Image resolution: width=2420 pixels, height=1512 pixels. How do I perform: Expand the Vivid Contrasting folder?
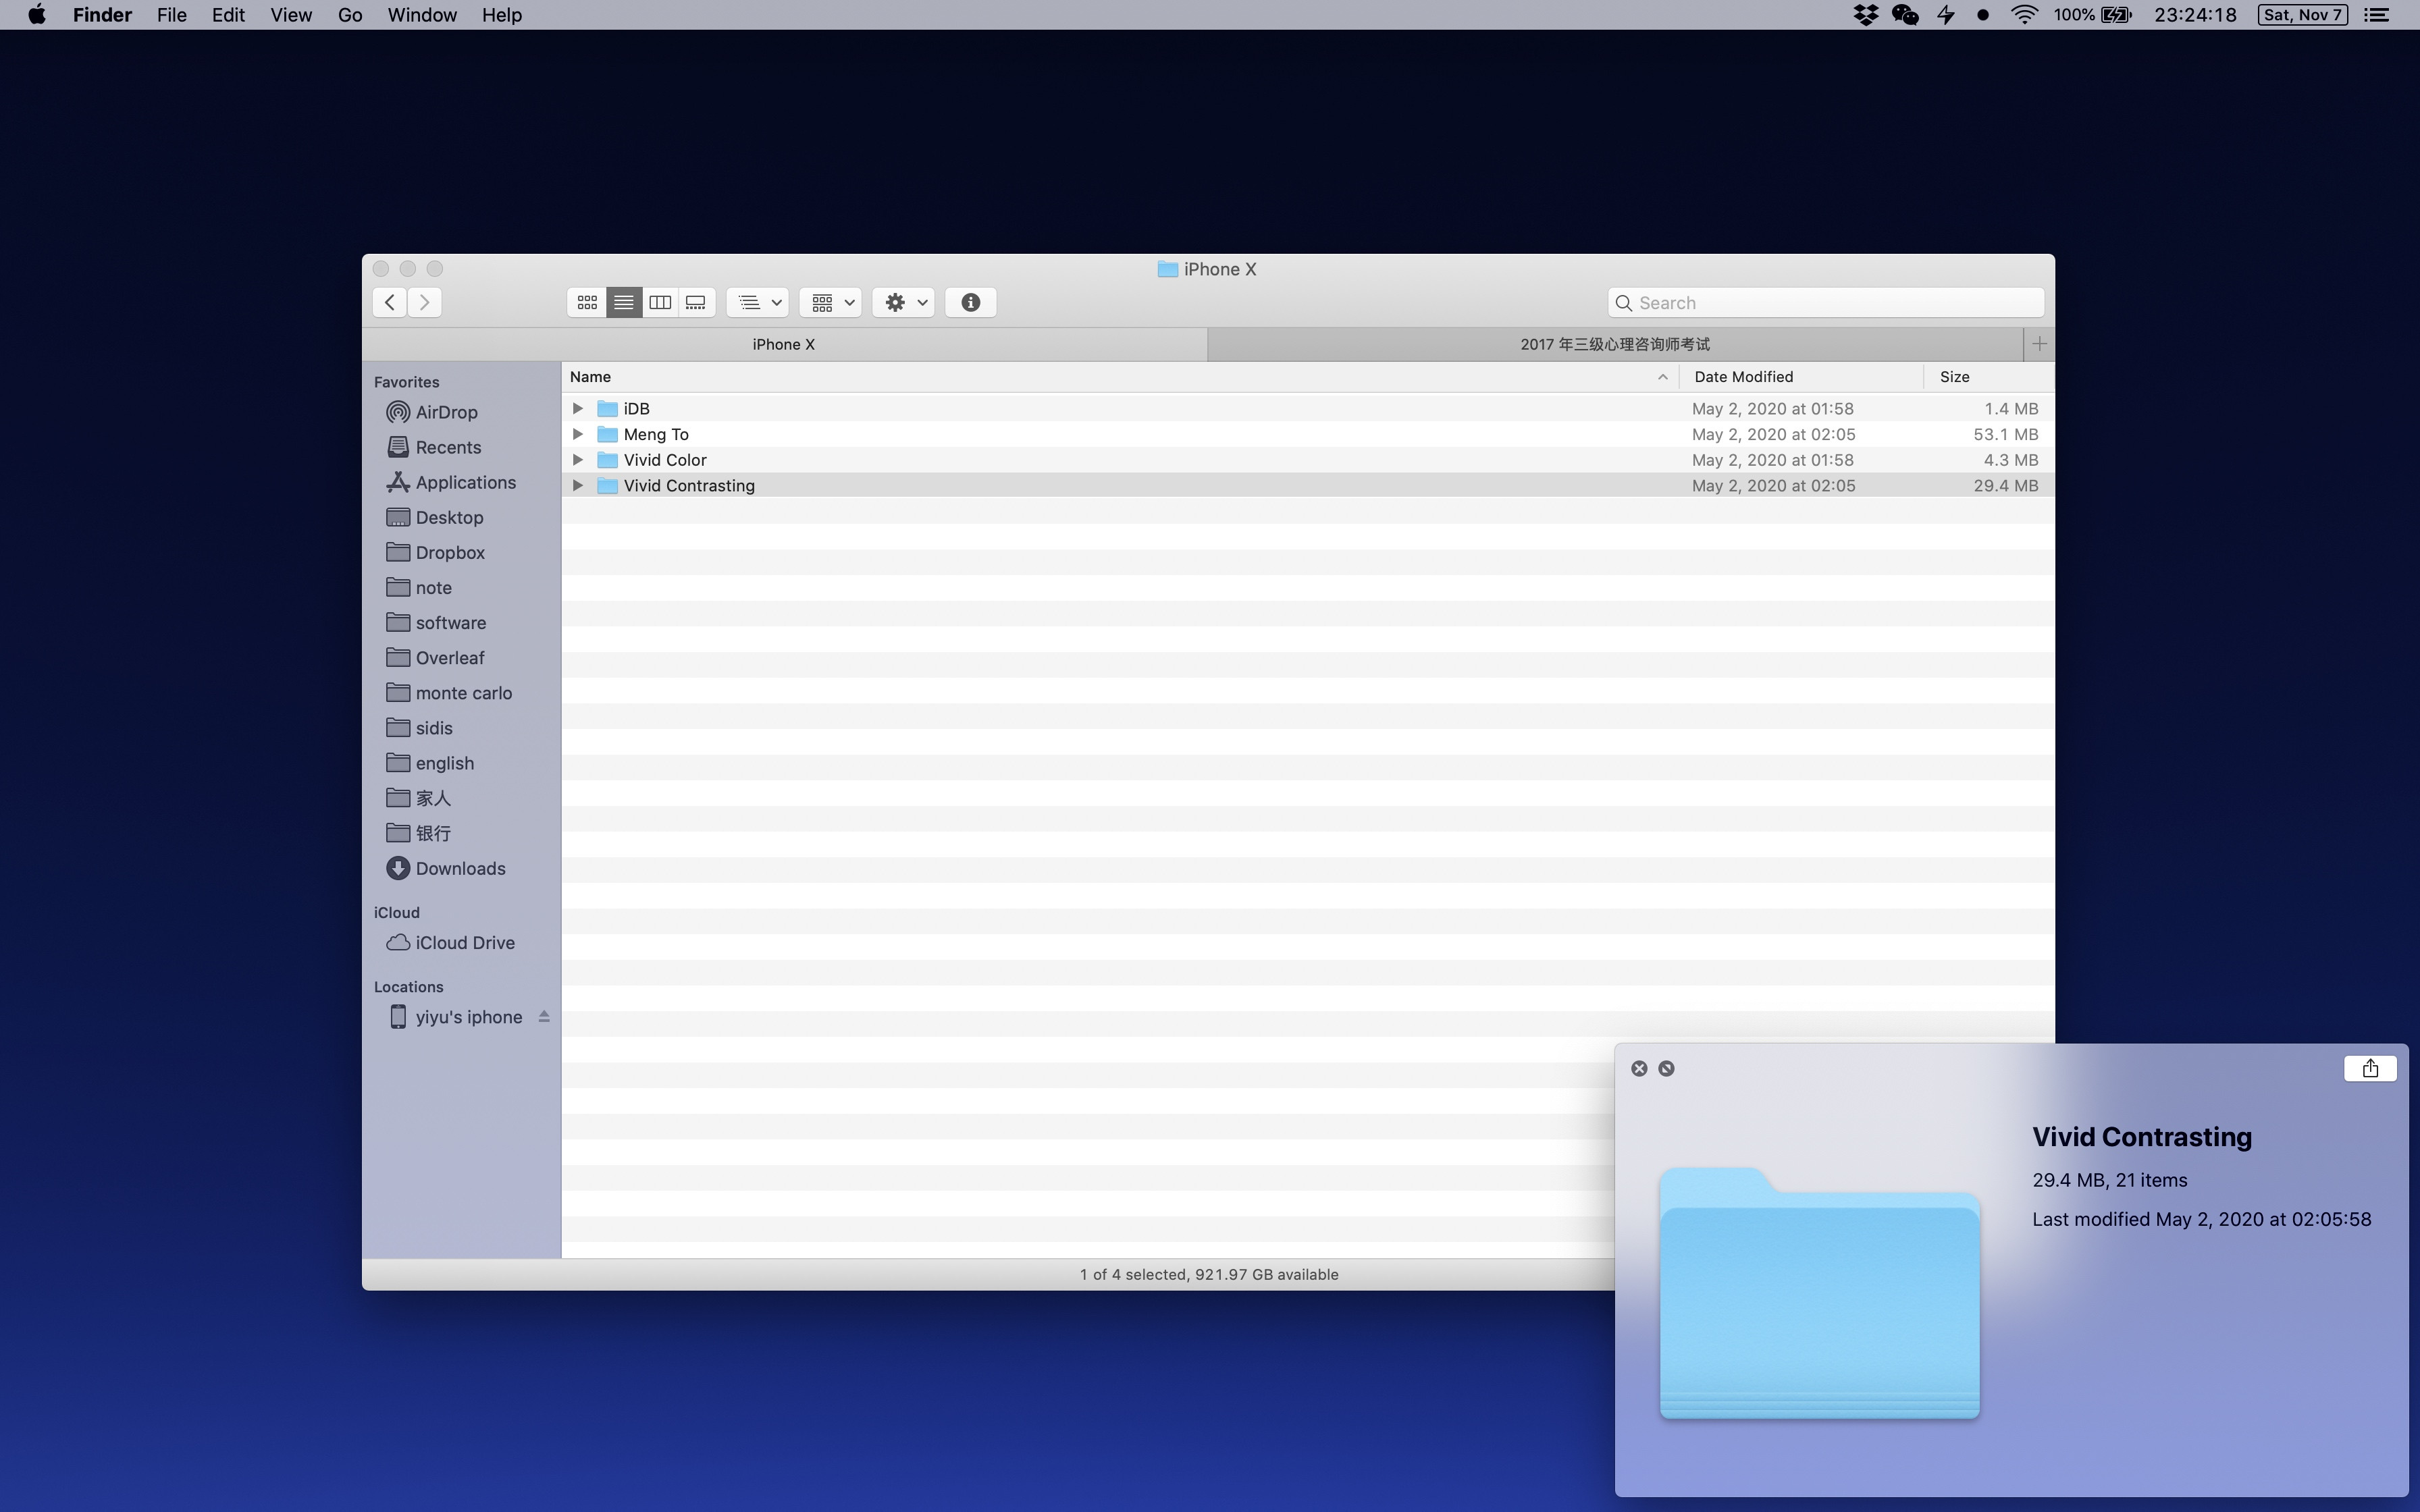pos(577,485)
